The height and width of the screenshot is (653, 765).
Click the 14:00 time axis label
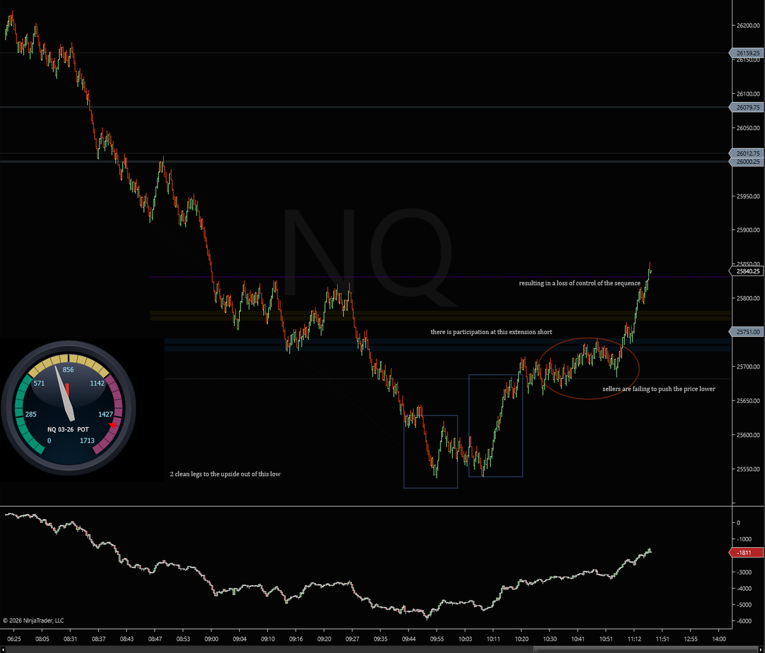point(718,638)
